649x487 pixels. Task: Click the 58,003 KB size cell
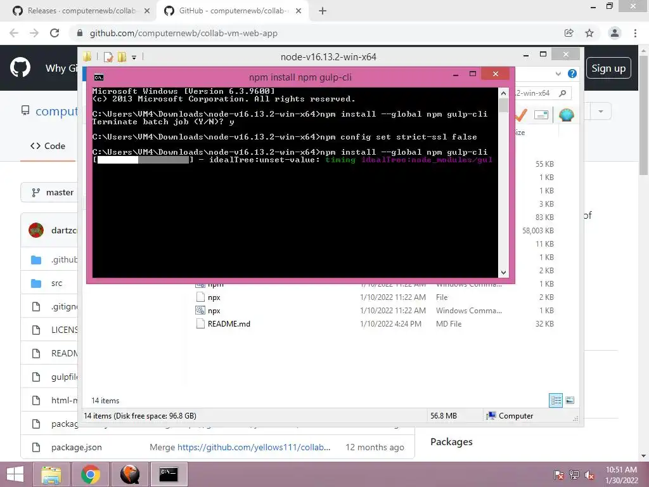click(x=538, y=231)
